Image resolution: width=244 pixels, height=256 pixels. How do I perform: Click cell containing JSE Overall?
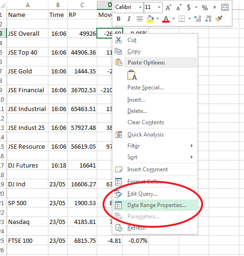[x=27, y=33]
